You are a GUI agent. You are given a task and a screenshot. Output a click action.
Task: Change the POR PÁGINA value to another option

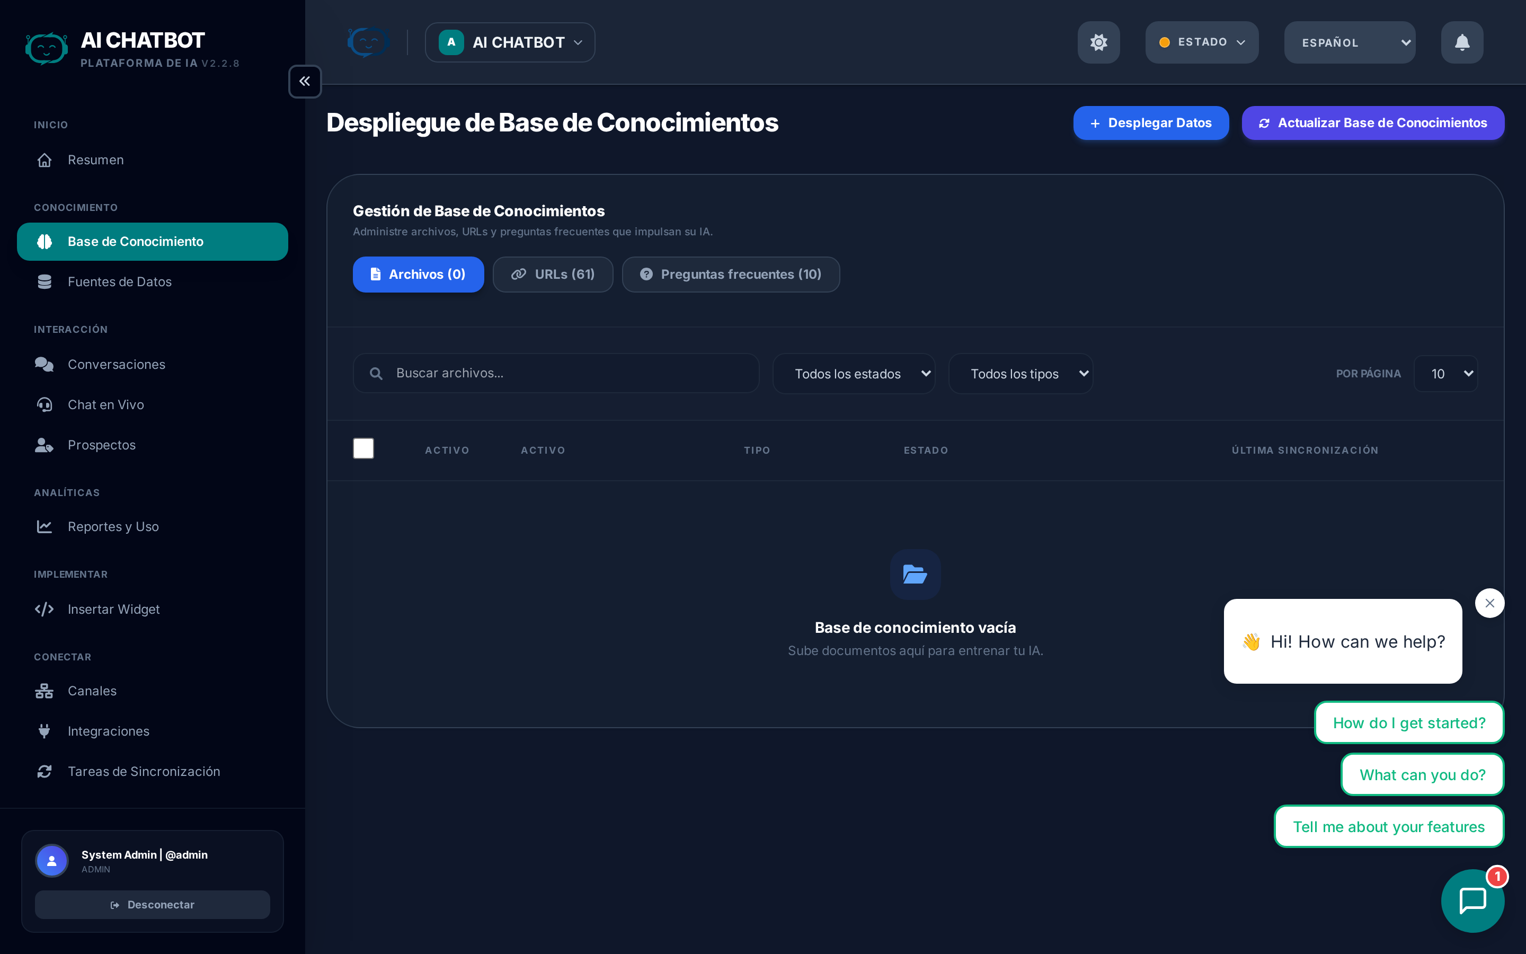point(1446,374)
